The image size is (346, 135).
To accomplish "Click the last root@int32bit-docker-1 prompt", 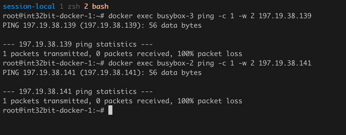I will pyautogui.click(x=53, y=110).
